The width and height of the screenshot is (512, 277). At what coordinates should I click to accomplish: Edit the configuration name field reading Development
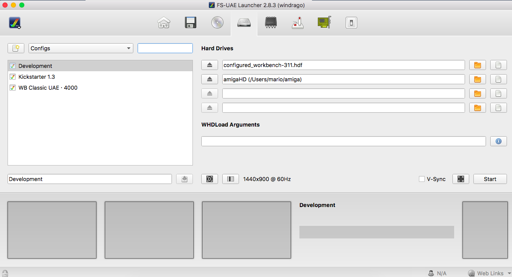pos(90,179)
